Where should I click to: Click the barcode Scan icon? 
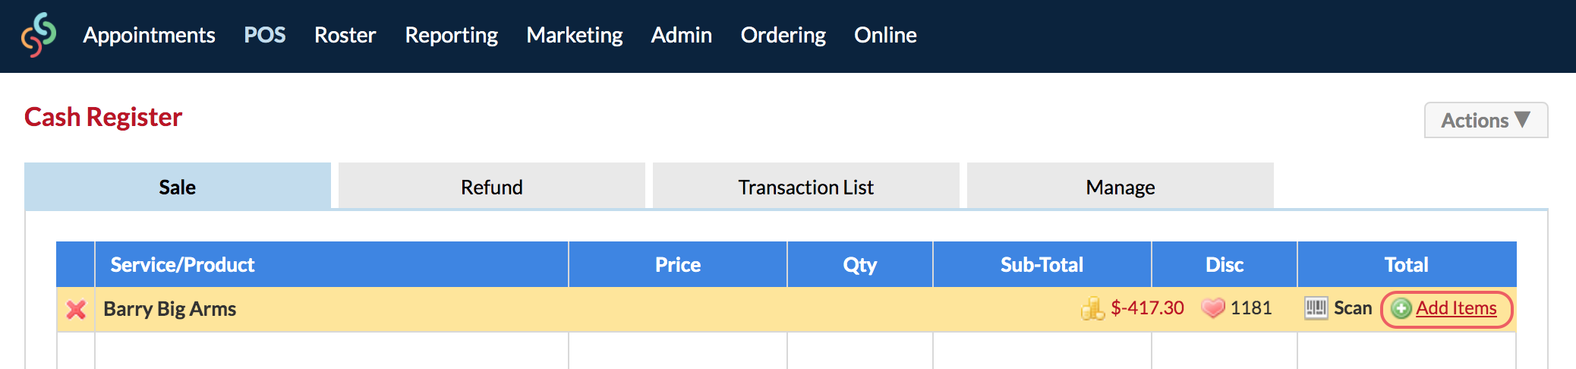click(x=1316, y=307)
